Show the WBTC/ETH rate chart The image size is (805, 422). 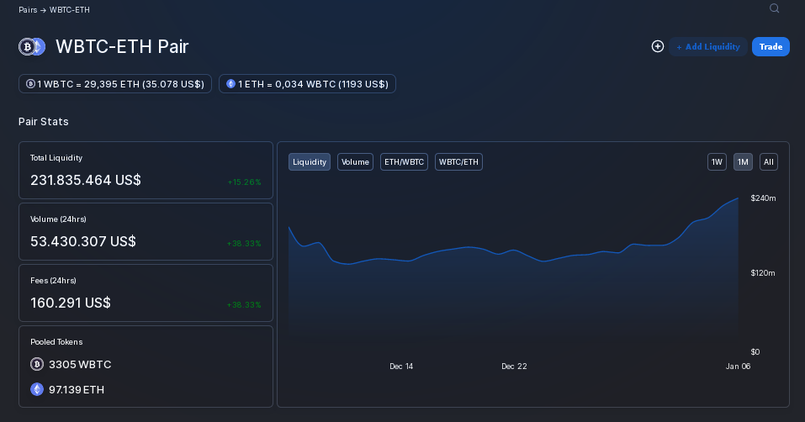458,162
